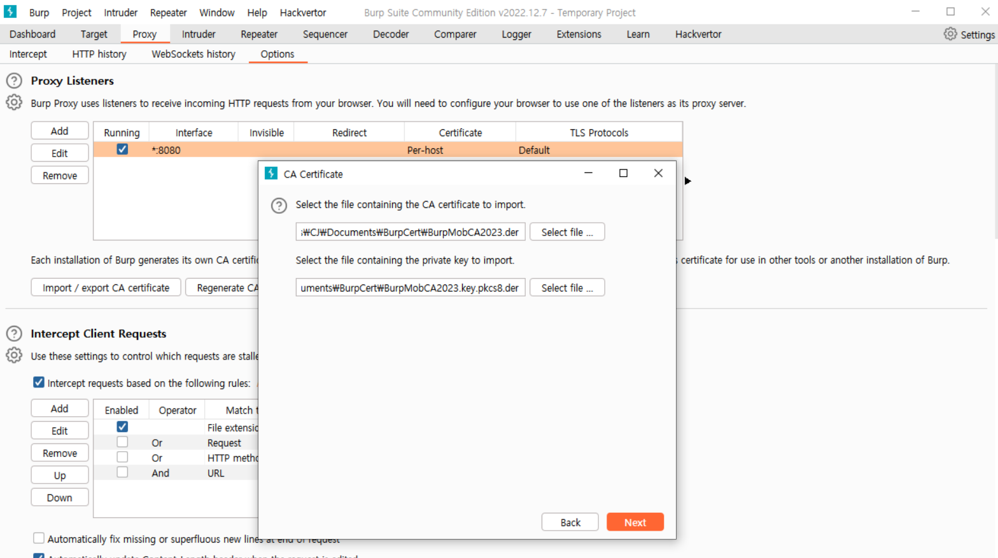Switch to the Decoder tab

391,34
